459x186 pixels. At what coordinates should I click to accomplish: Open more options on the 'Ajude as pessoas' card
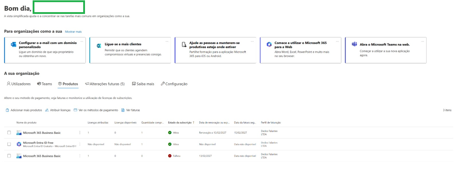coord(252,41)
